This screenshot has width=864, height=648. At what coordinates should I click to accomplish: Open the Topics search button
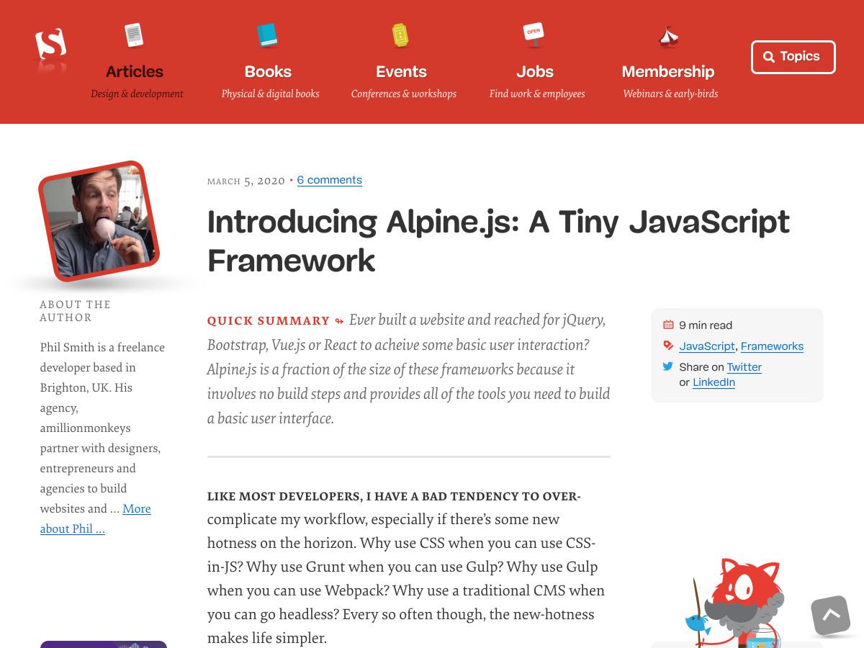point(793,57)
